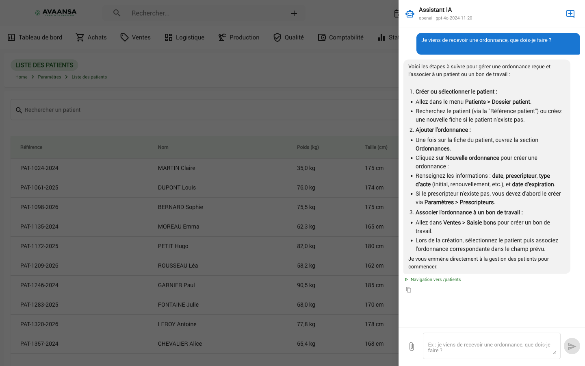
Task: Sort by Référence column header
Action: coord(31,147)
